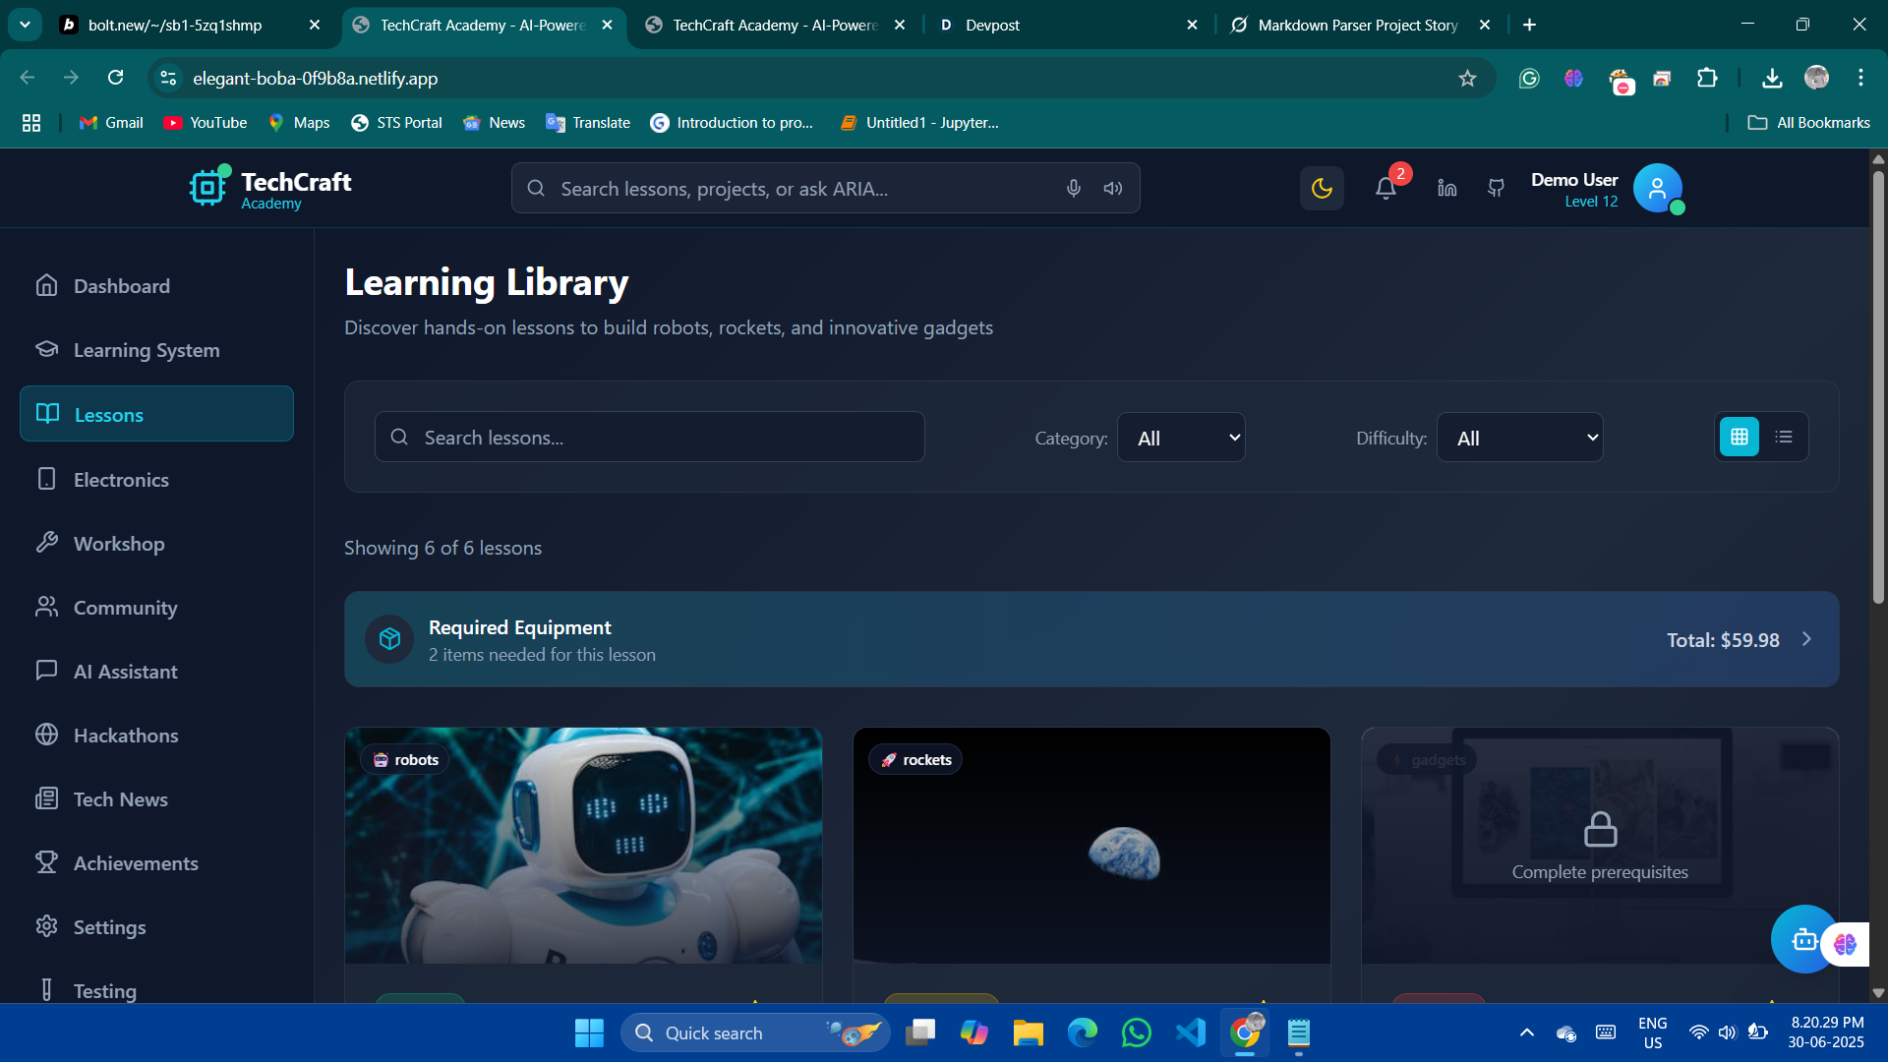Expand the Required Equipment panel chevron

[x=1806, y=639]
